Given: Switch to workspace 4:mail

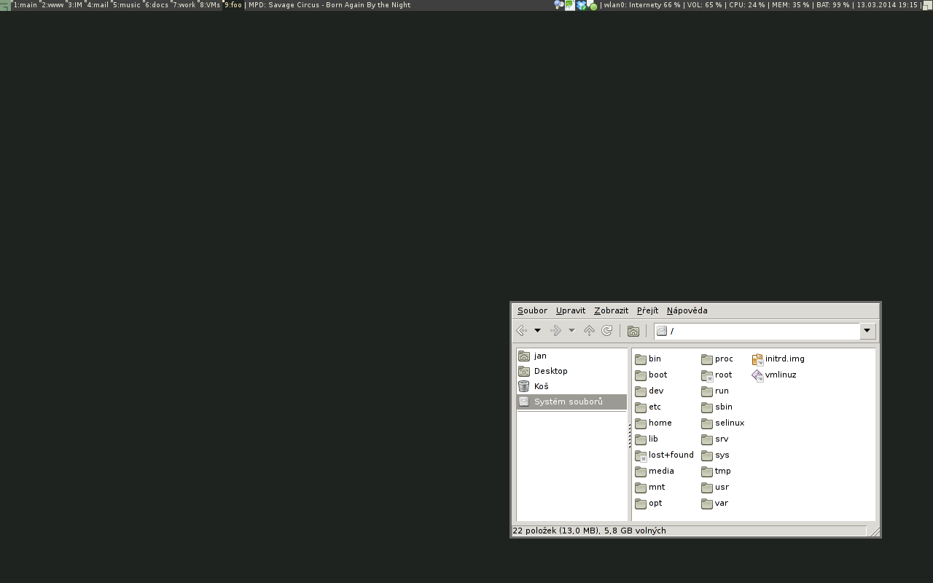Looking at the screenshot, I should pyautogui.click(x=97, y=4).
